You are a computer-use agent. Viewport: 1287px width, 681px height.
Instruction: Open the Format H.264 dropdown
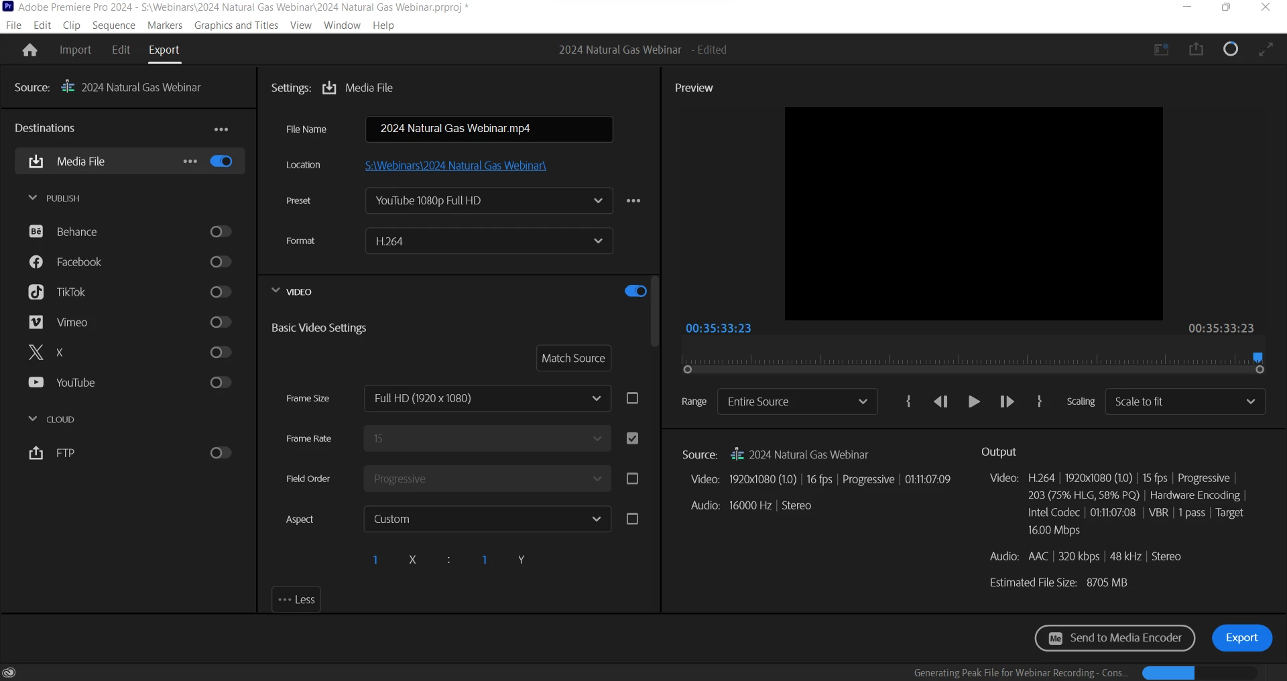(489, 241)
